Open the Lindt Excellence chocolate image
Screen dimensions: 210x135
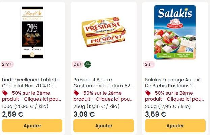click(32, 32)
